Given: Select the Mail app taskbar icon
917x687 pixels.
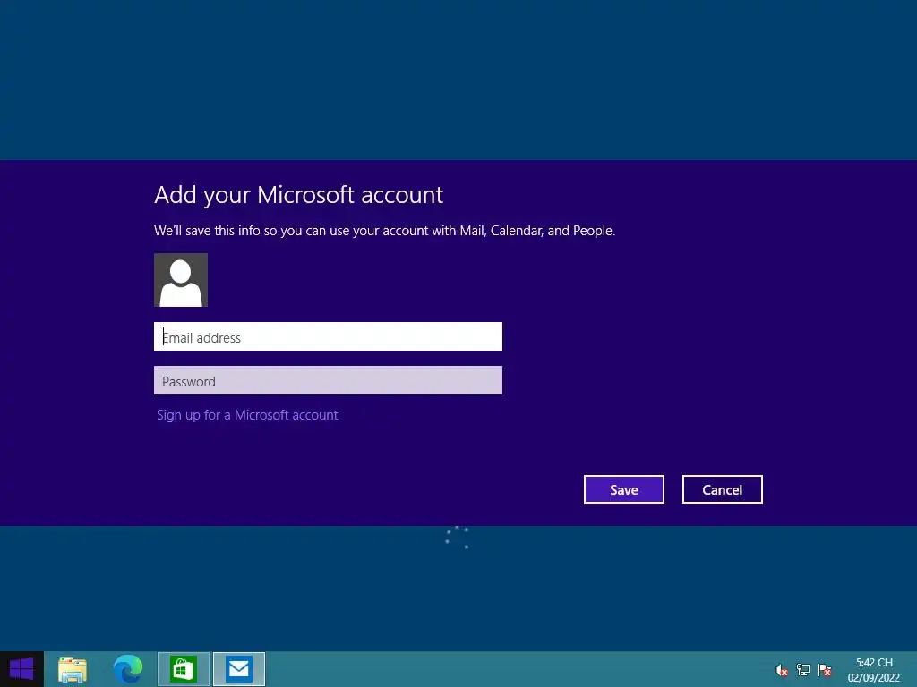Looking at the screenshot, I should [238, 669].
